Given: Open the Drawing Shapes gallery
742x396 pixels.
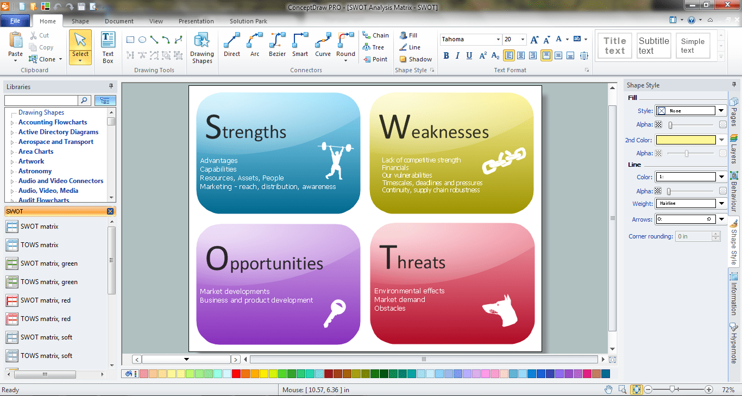Looking at the screenshot, I should click(202, 49).
